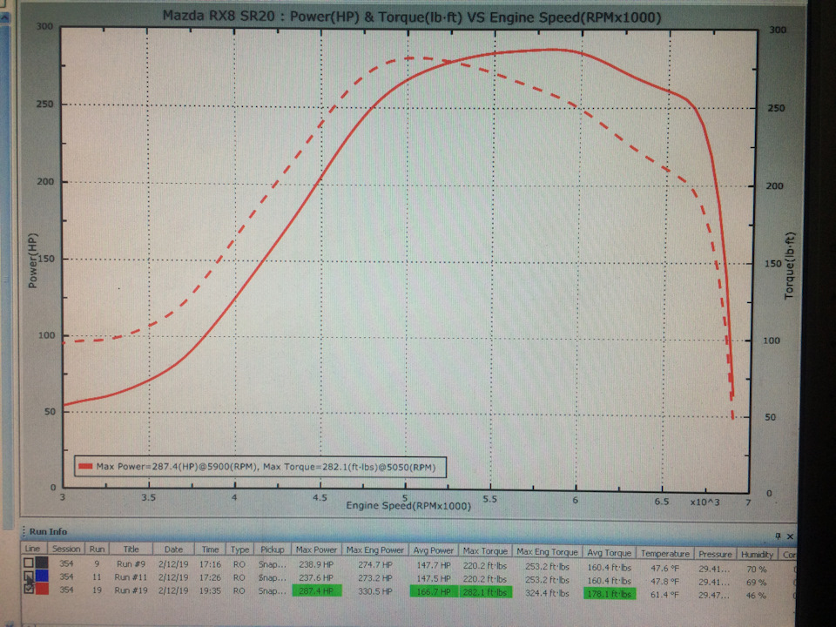Click the highlighted '287.4 HP' max power cell
Image resolution: width=836 pixels, height=627 pixels.
point(317,590)
